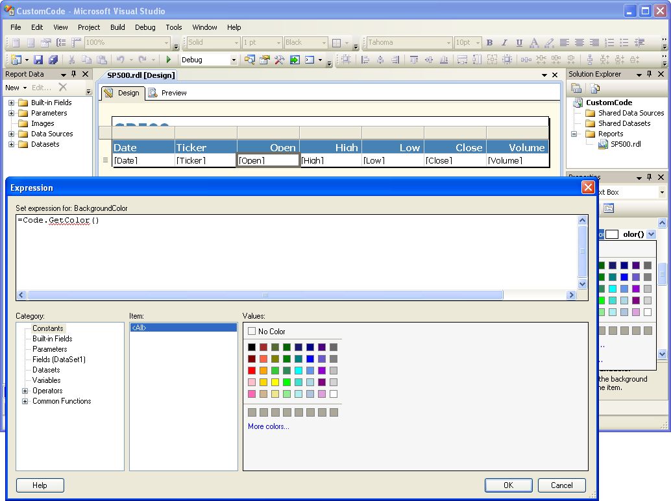
Task: Click inside the expression text box
Action: point(297,252)
